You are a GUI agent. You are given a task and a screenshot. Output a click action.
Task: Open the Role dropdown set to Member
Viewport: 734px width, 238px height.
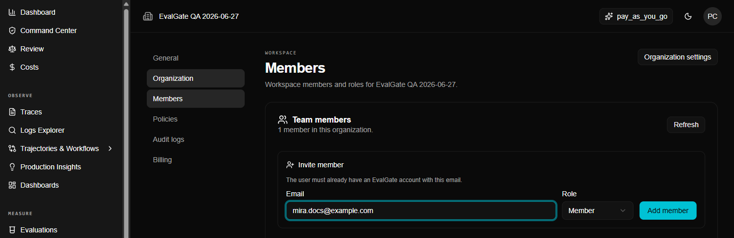(597, 211)
